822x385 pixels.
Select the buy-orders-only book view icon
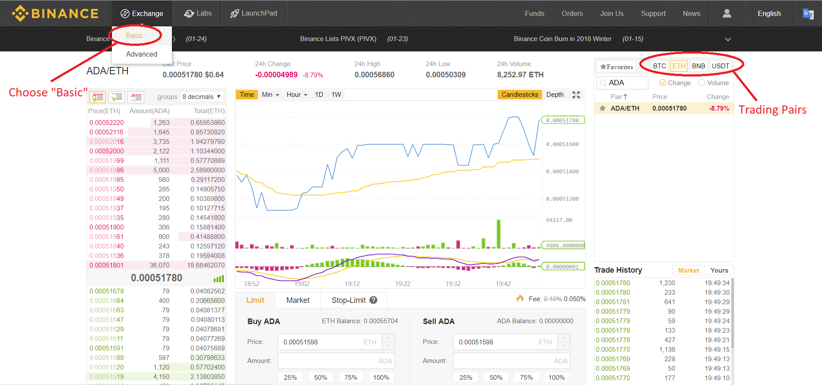117,97
